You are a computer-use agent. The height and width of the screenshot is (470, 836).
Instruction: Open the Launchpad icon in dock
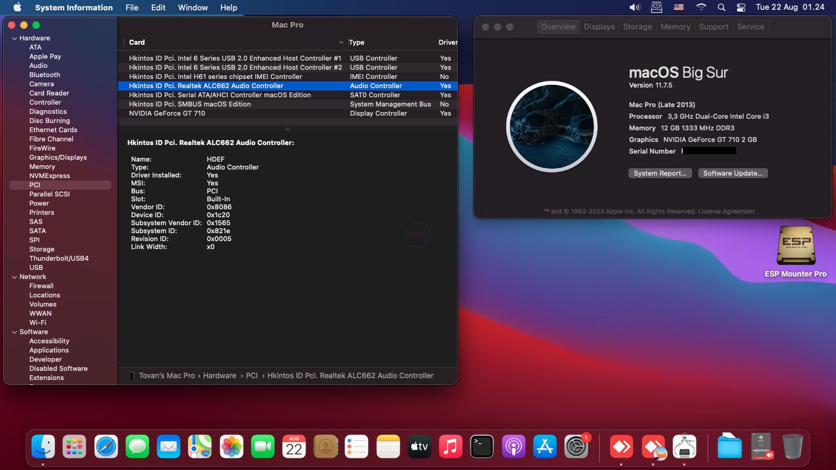coord(75,447)
